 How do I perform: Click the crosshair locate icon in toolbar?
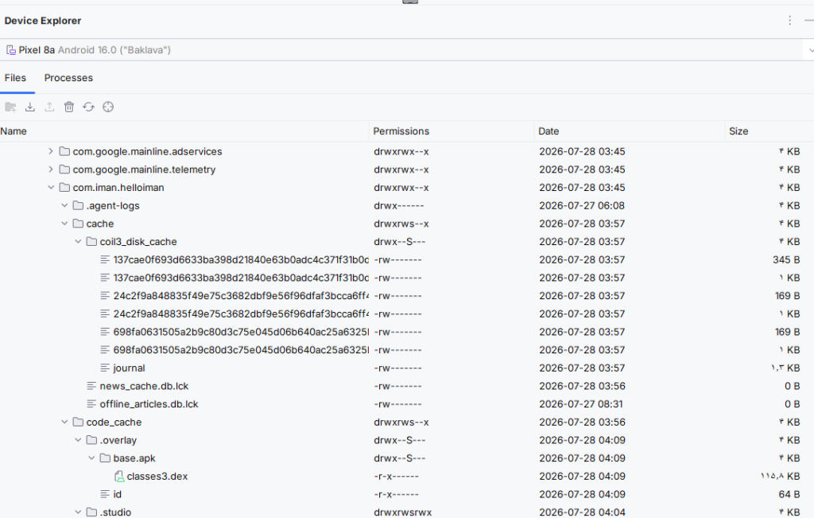pyautogui.click(x=108, y=107)
